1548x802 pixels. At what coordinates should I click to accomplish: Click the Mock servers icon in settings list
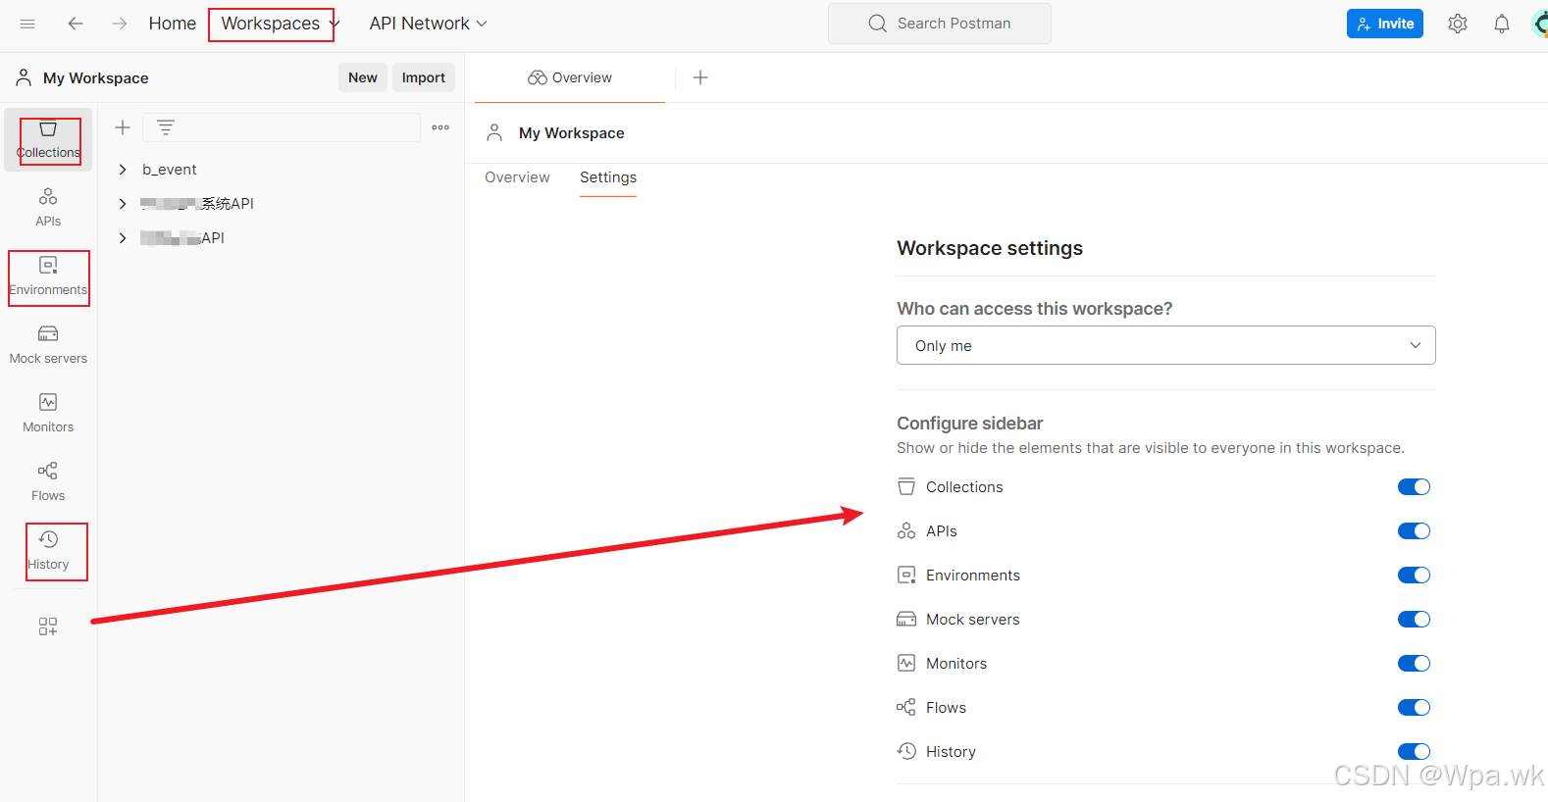pyautogui.click(x=906, y=619)
